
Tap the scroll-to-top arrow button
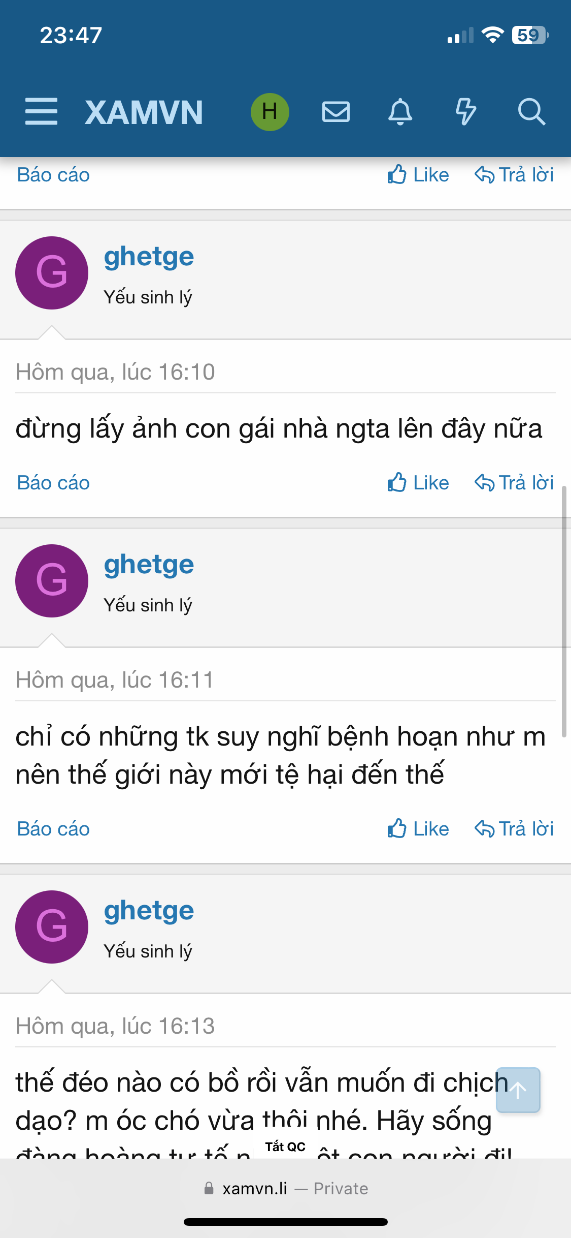click(x=518, y=1090)
